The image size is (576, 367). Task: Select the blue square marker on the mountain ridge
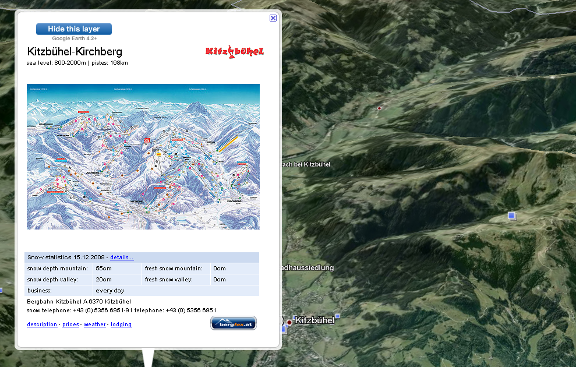(512, 216)
